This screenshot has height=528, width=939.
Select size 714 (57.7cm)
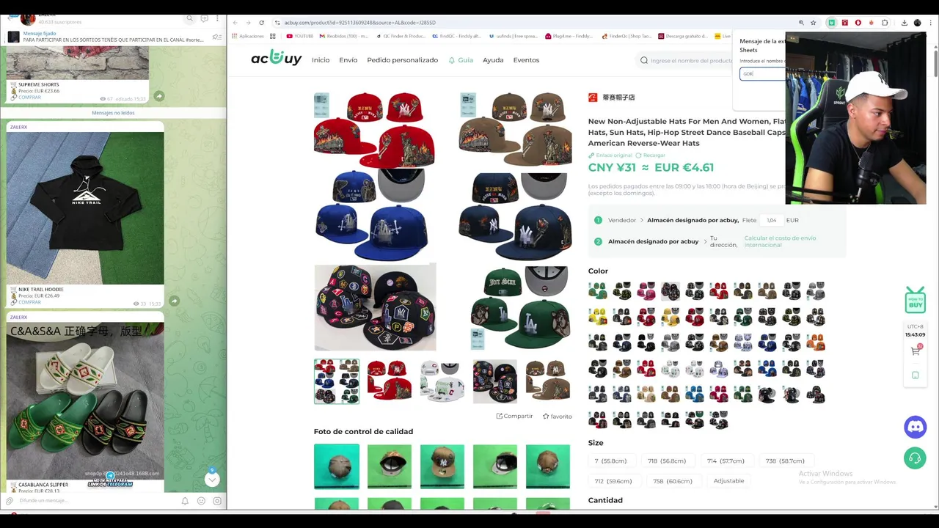pos(726,461)
